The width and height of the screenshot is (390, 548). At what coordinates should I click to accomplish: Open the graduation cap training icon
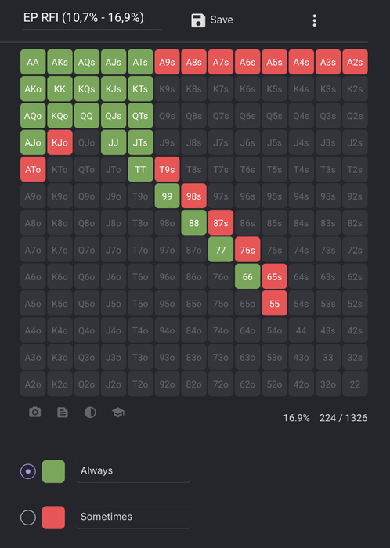point(118,413)
